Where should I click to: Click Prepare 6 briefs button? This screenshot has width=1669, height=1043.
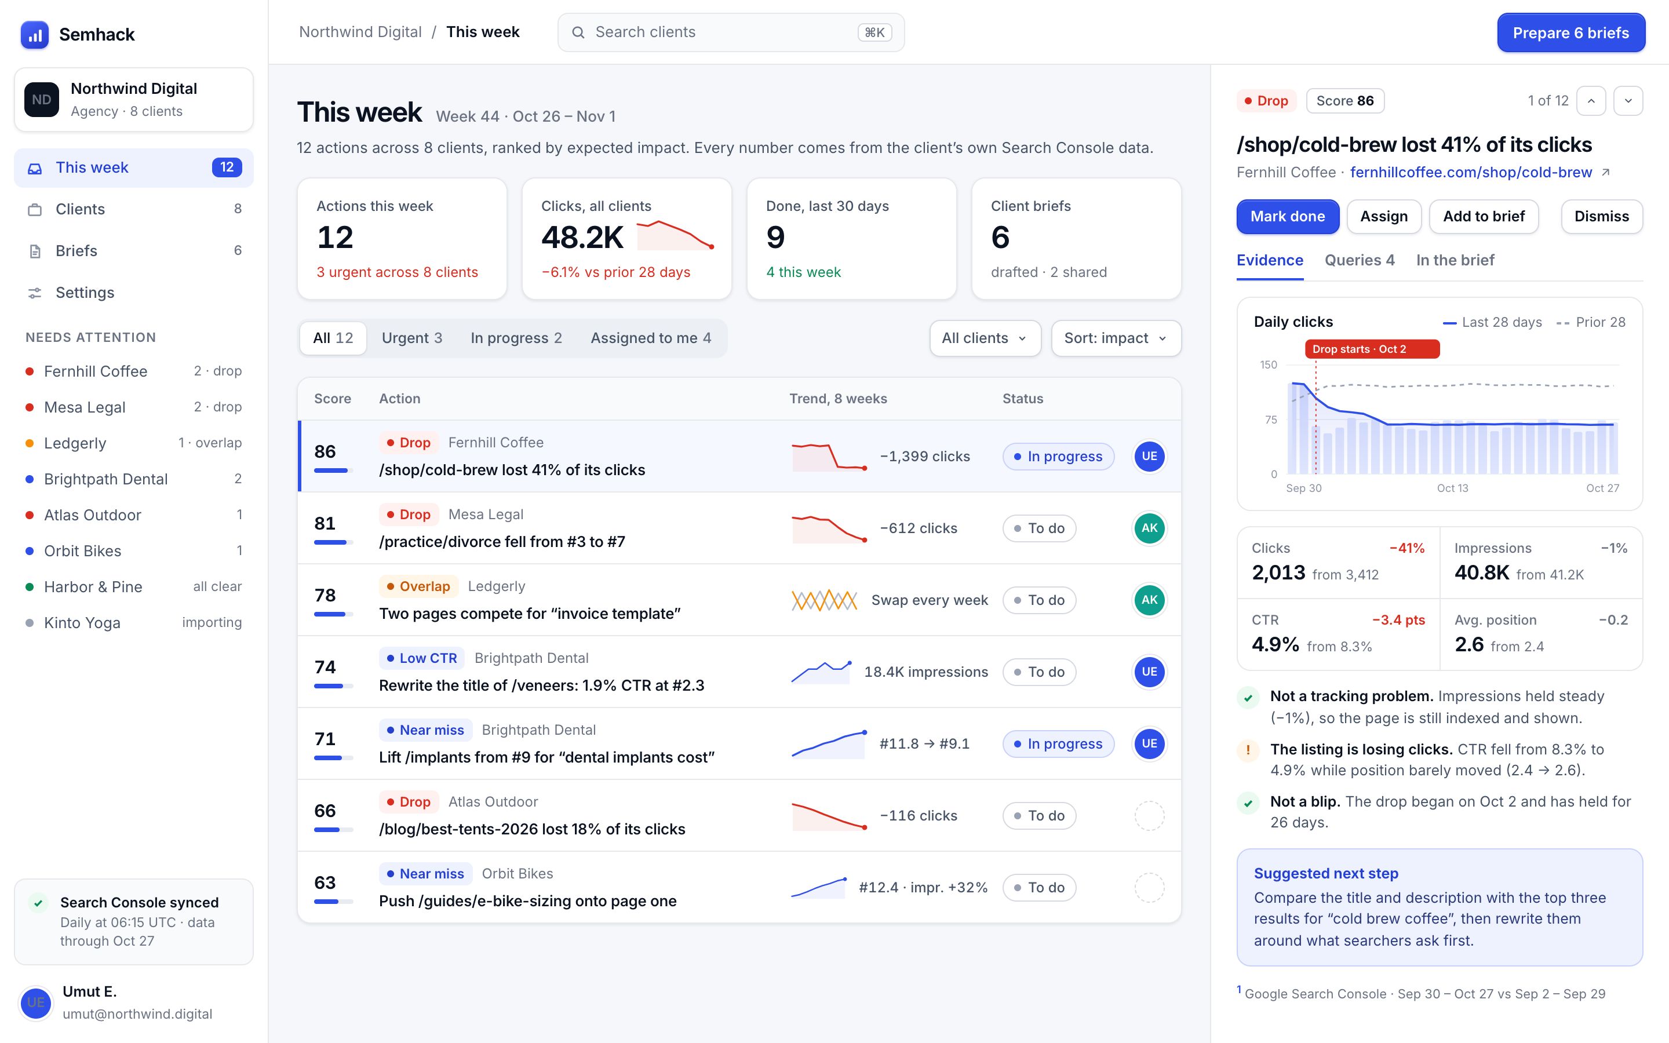(1570, 33)
